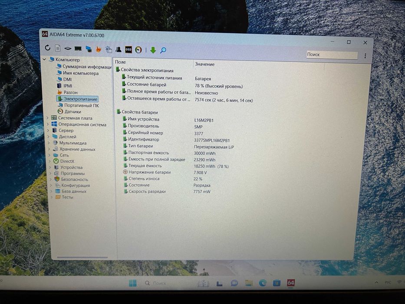Viewport: 405px width, 304px height.
Task: Open the chat app on taskbar
Action: (234, 283)
